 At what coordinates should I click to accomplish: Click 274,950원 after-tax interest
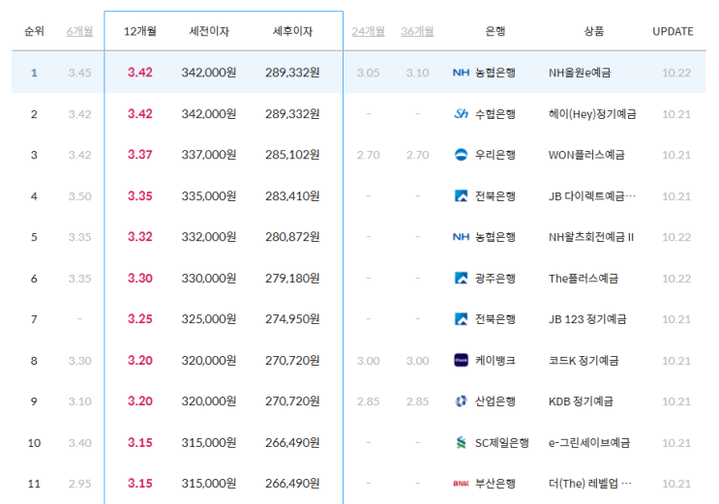pyautogui.click(x=292, y=318)
